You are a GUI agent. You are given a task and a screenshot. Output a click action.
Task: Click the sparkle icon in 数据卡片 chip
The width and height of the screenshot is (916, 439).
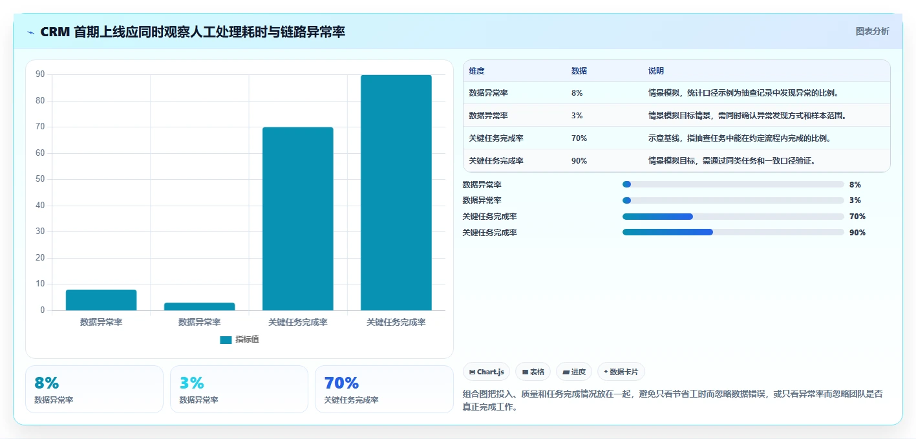point(606,372)
